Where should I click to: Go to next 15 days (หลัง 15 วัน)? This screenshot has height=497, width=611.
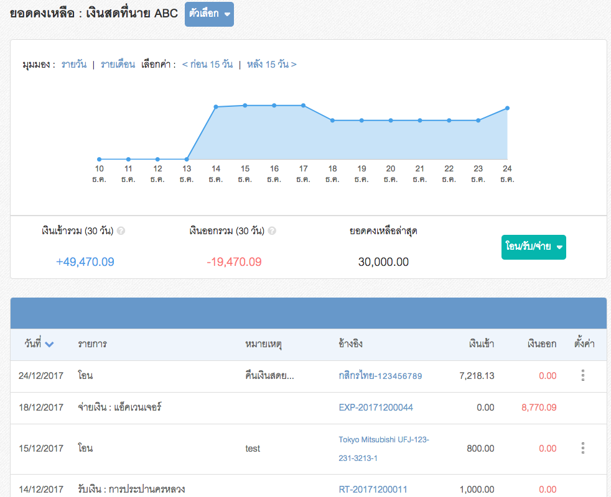click(271, 64)
